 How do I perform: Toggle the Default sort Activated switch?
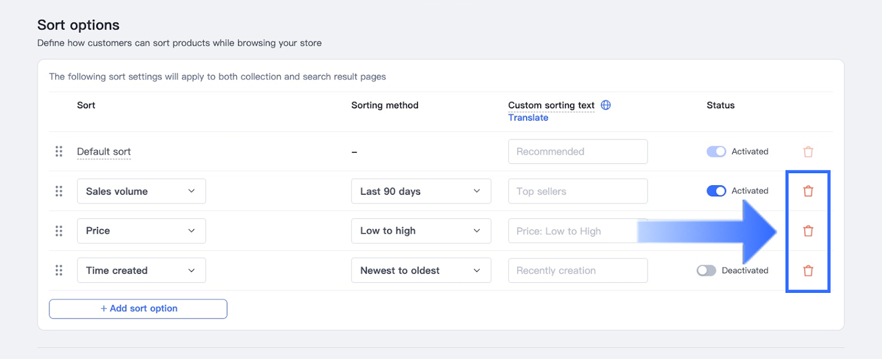(716, 152)
